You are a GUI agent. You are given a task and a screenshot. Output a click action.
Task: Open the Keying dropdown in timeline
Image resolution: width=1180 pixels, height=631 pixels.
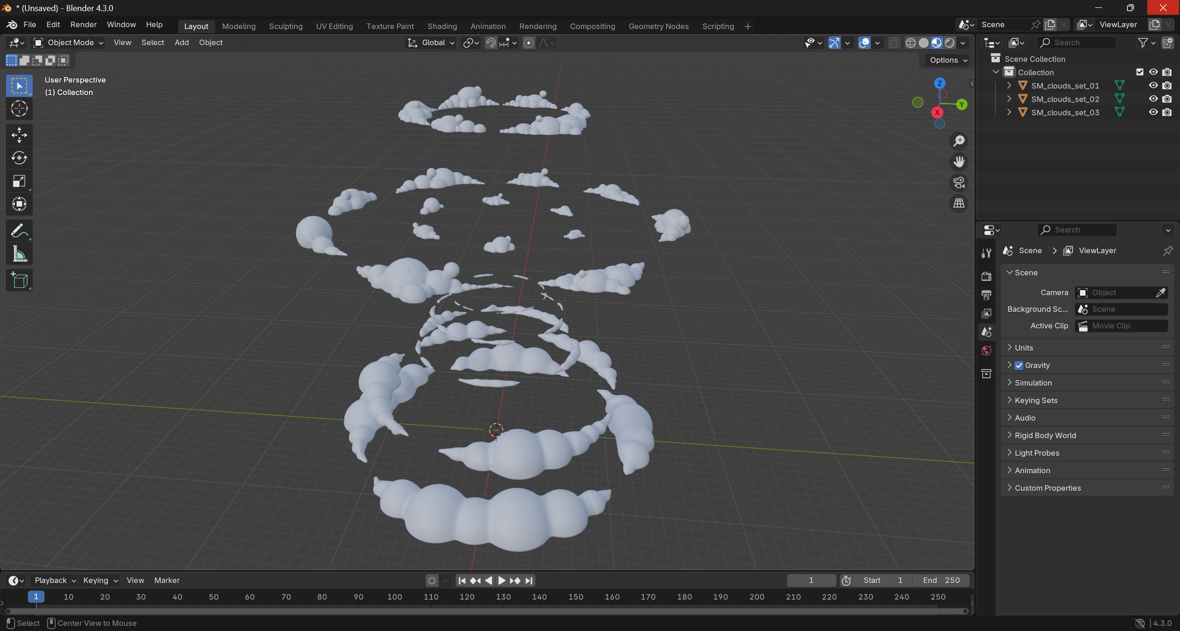click(x=100, y=581)
